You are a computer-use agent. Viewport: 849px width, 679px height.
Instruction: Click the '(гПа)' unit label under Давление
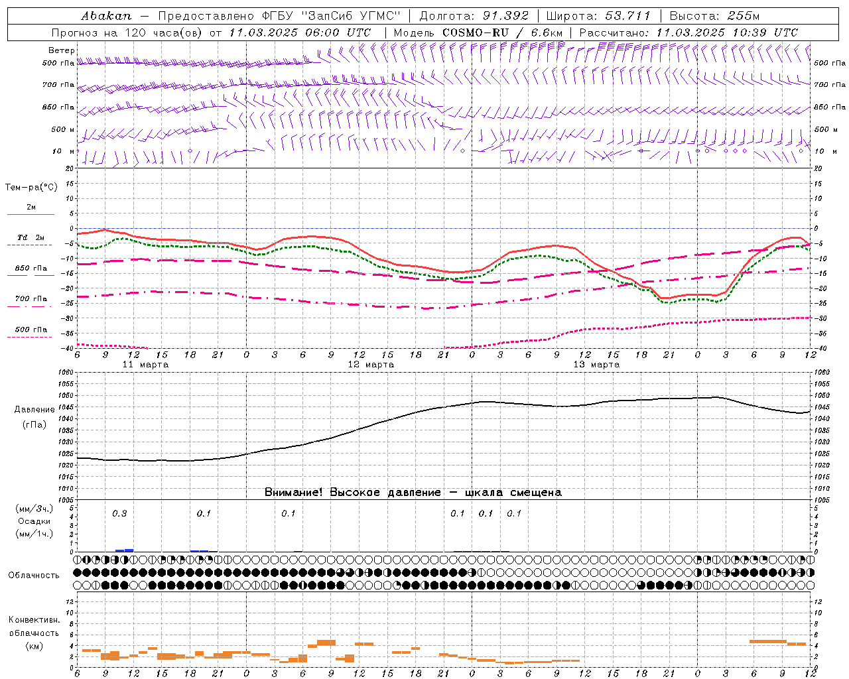tap(34, 425)
